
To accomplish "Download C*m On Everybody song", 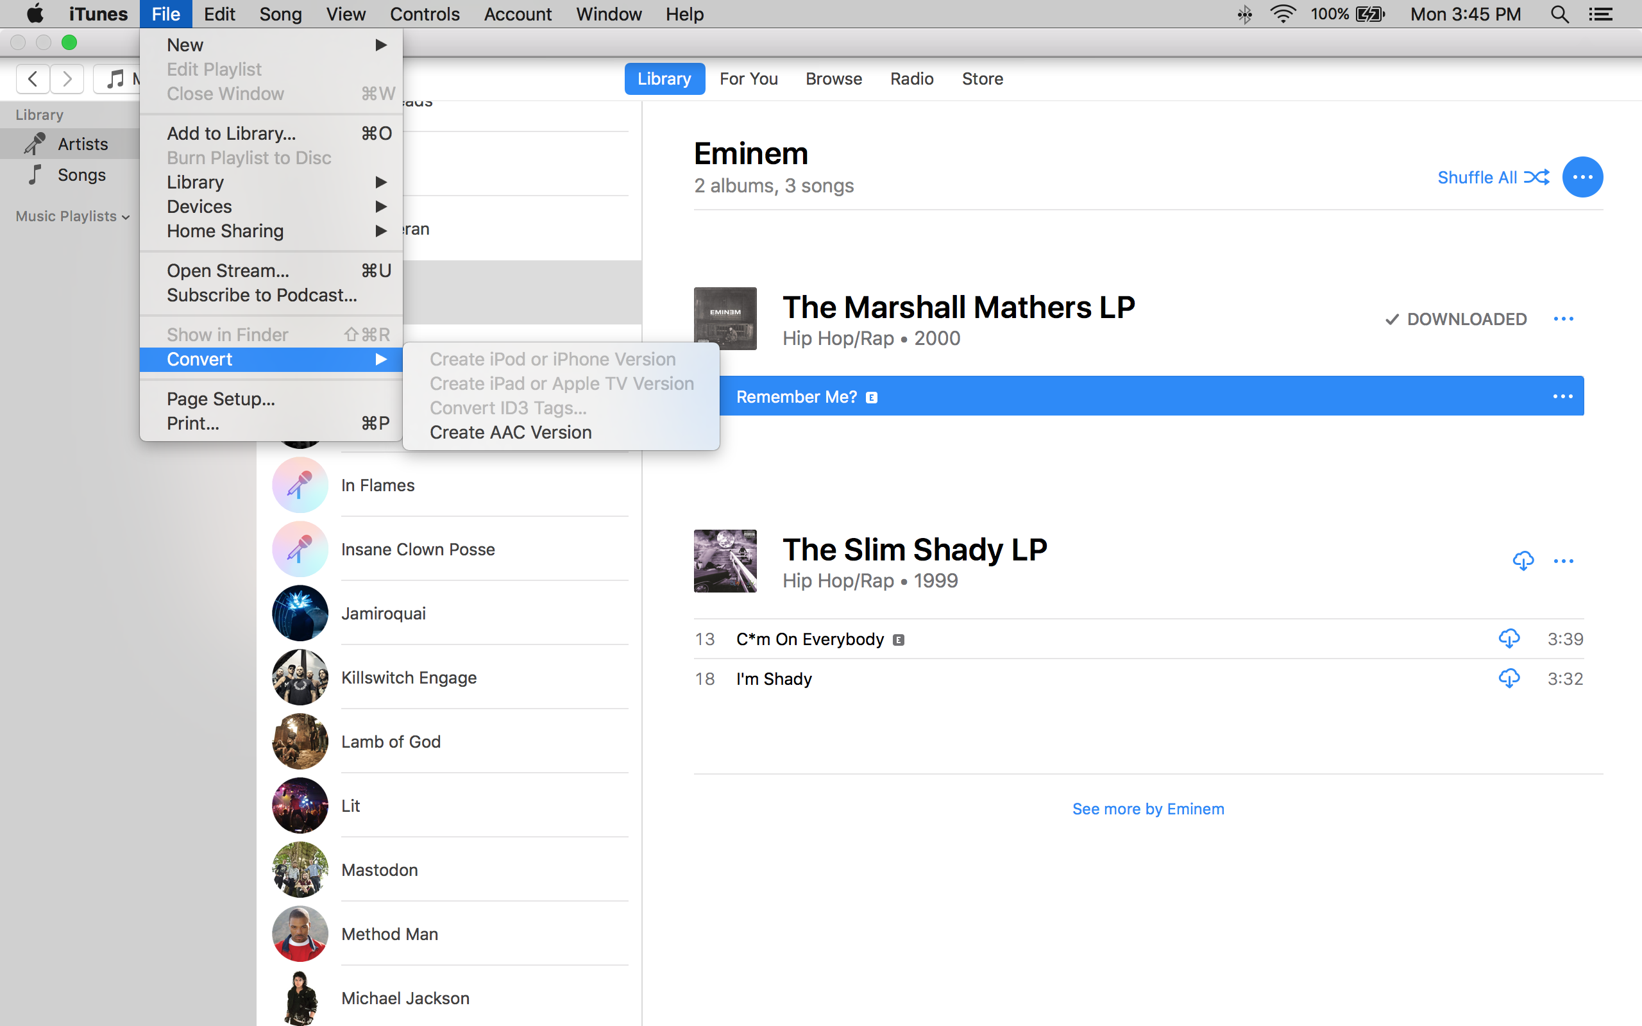I will [1509, 639].
